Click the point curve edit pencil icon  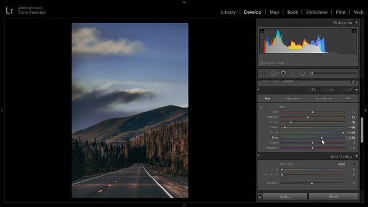353,82
